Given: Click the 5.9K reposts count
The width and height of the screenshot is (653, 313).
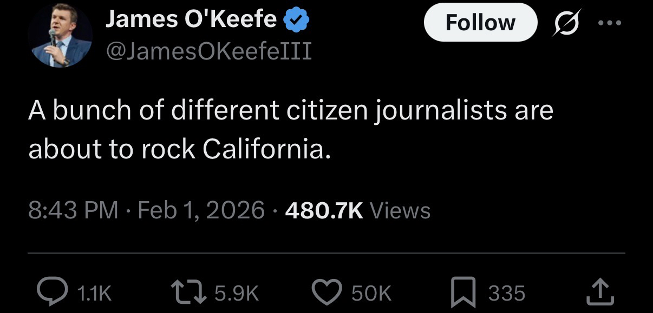Looking at the screenshot, I should coord(237,293).
